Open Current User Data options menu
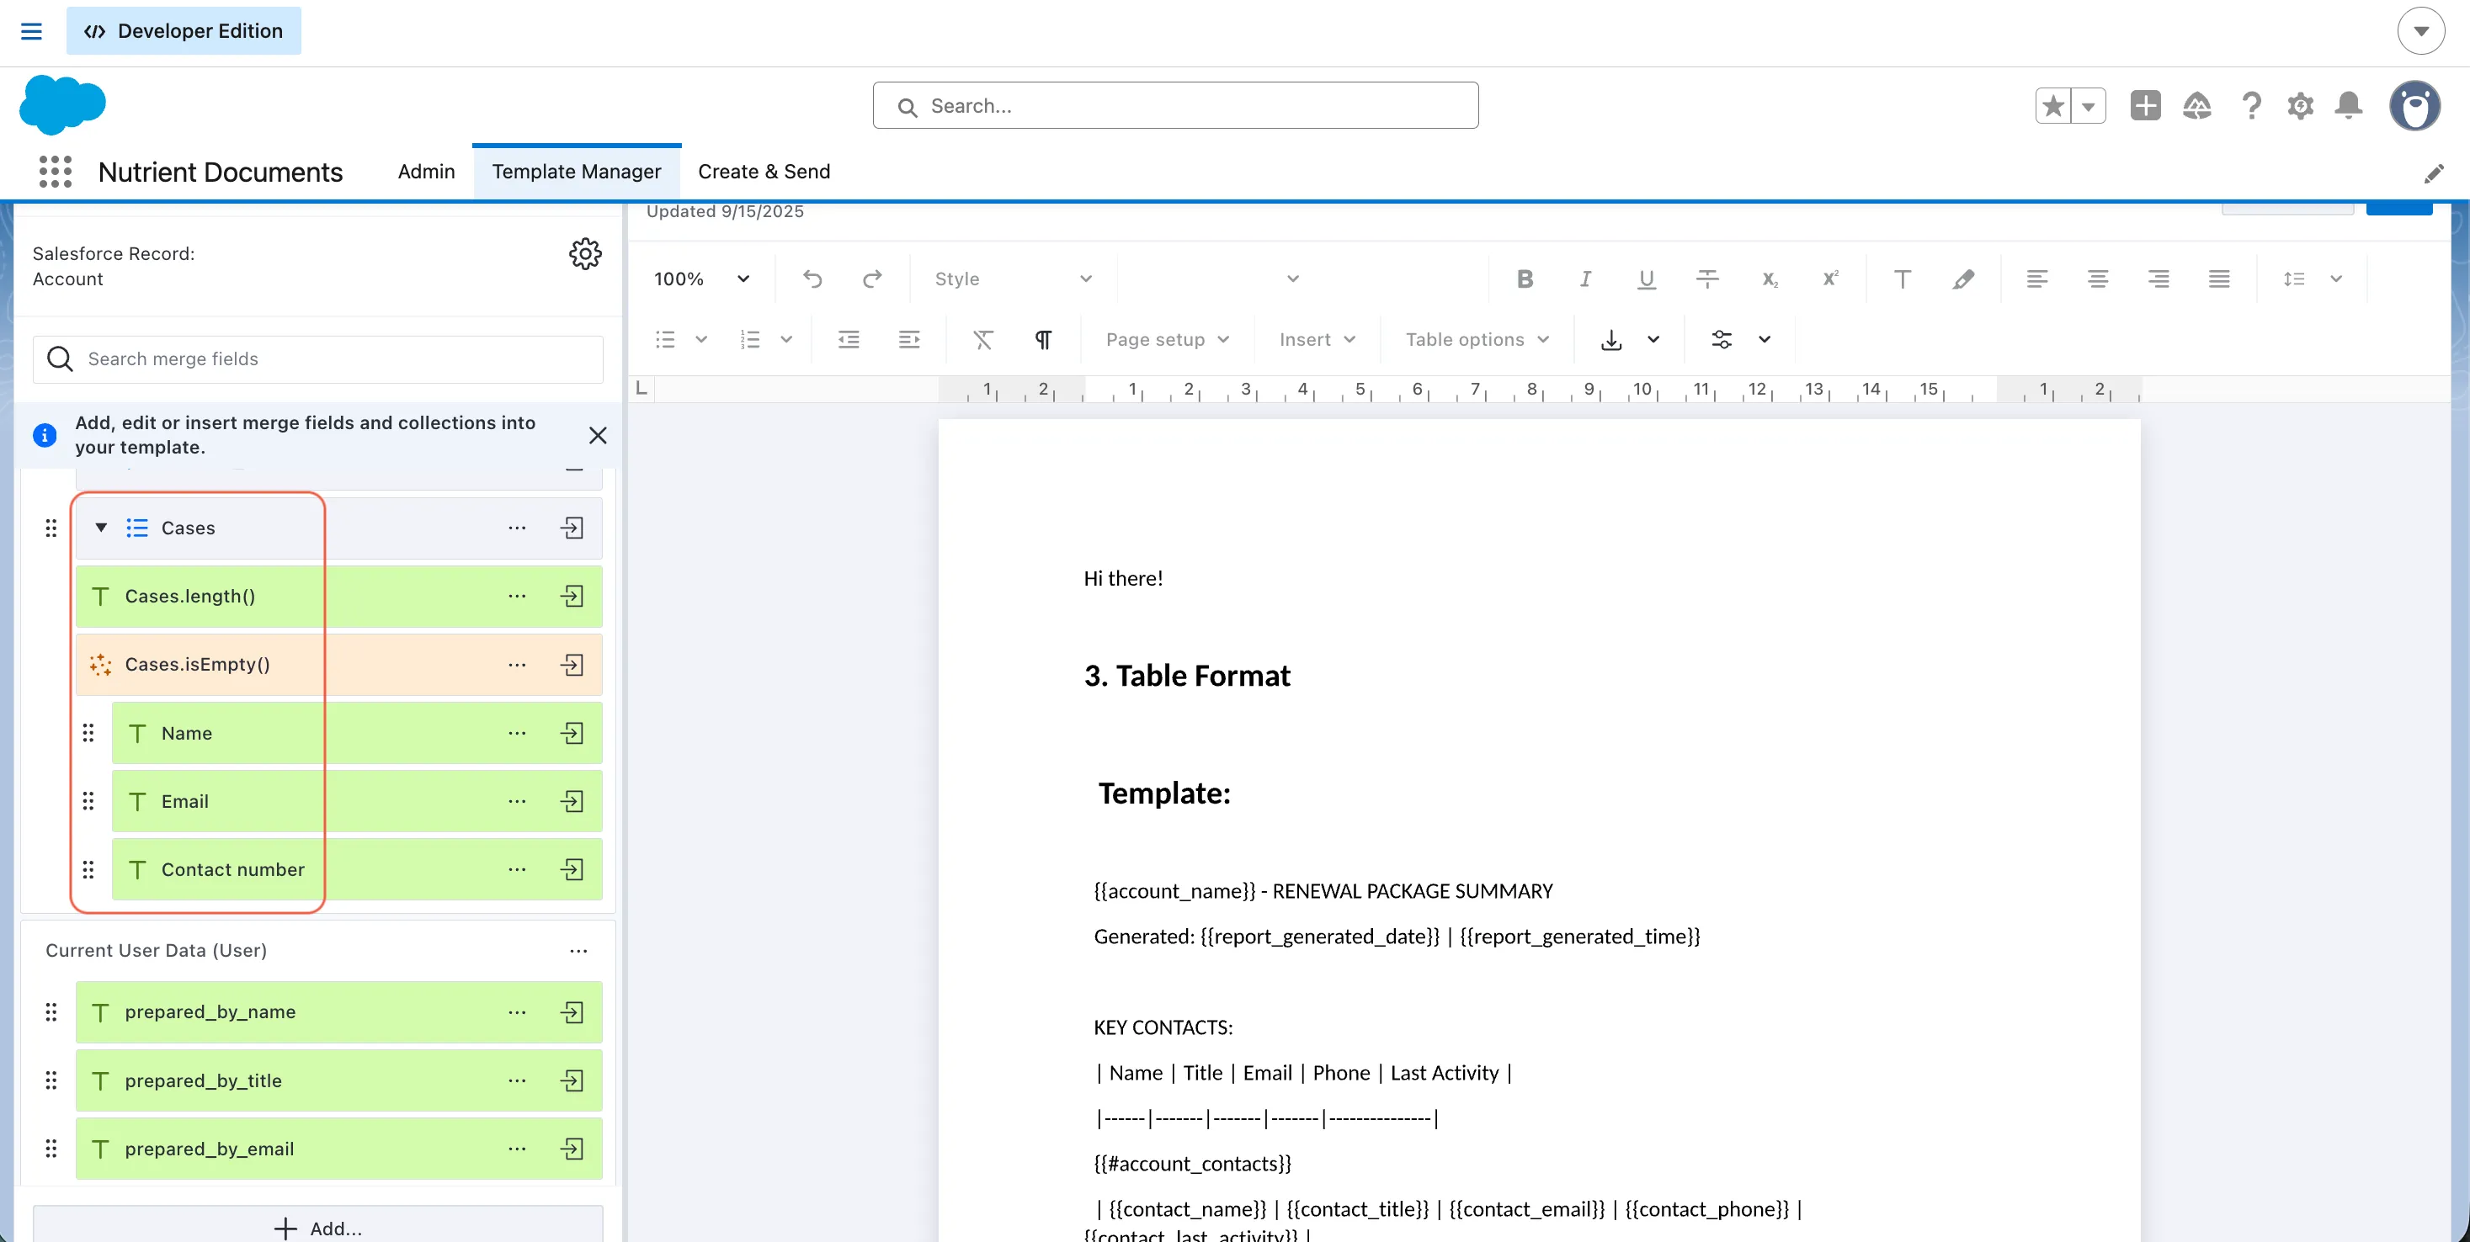Viewport: 2470px width, 1242px height. click(x=578, y=951)
